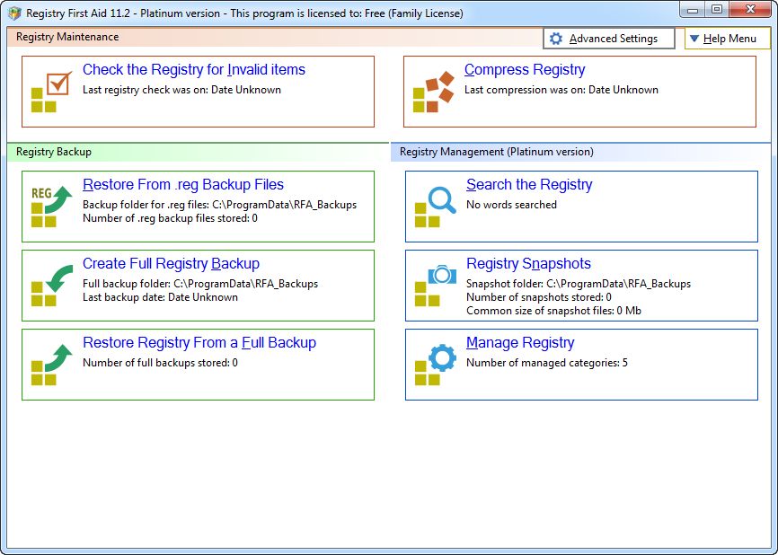Click 'Number of full backups stored: 0'
Image resolution: width=778 pixels, height=555 pixels.
(x=160, y=363)
